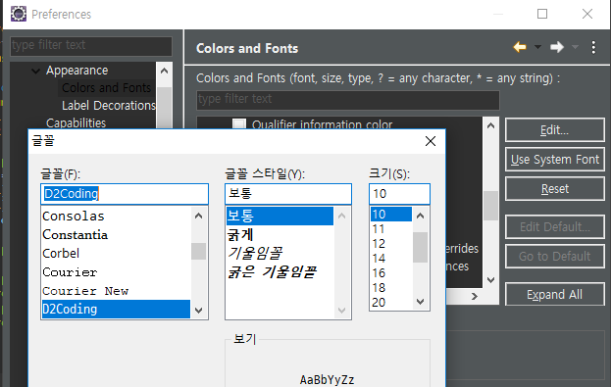The height and width of the screenshot is (387, 611).
Task: Close the 글꼴 font dialog
Action: click(431, 141)
